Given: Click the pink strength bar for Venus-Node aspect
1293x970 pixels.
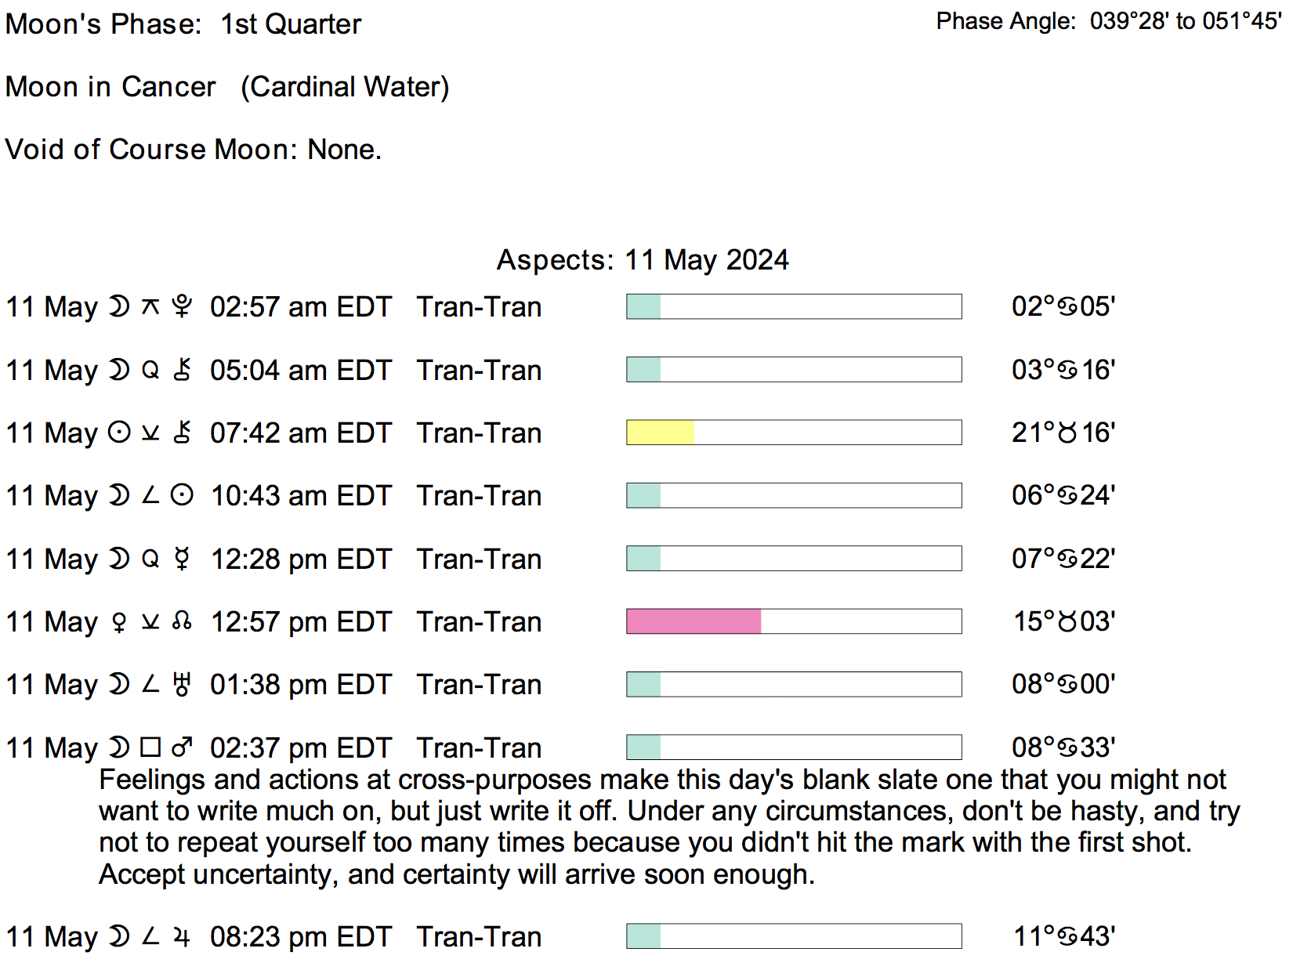Looking at the screenshot, I should (694, 621).
